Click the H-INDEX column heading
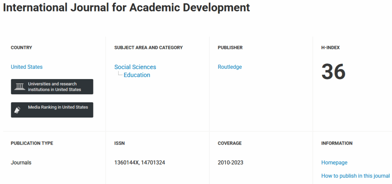 (330, 47)
